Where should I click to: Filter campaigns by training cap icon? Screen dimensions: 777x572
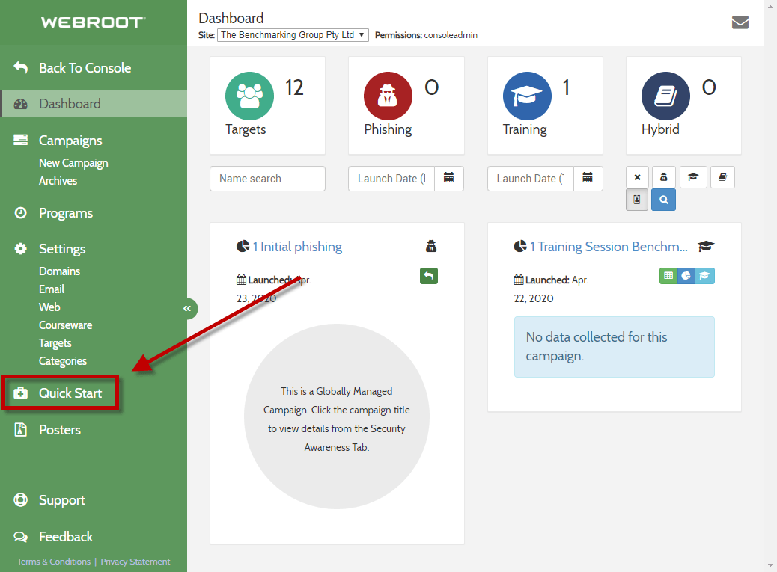point(692,177)
